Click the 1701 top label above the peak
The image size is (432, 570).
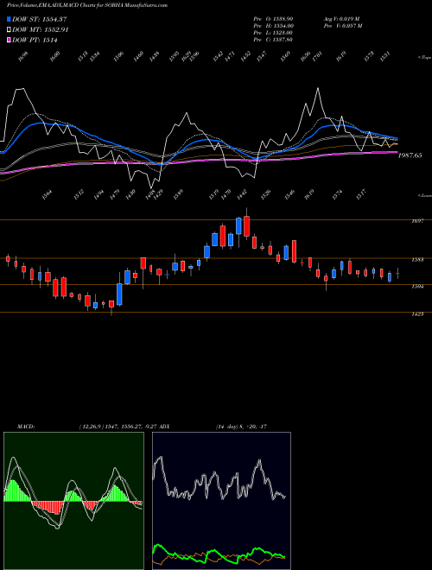[317, 57]
